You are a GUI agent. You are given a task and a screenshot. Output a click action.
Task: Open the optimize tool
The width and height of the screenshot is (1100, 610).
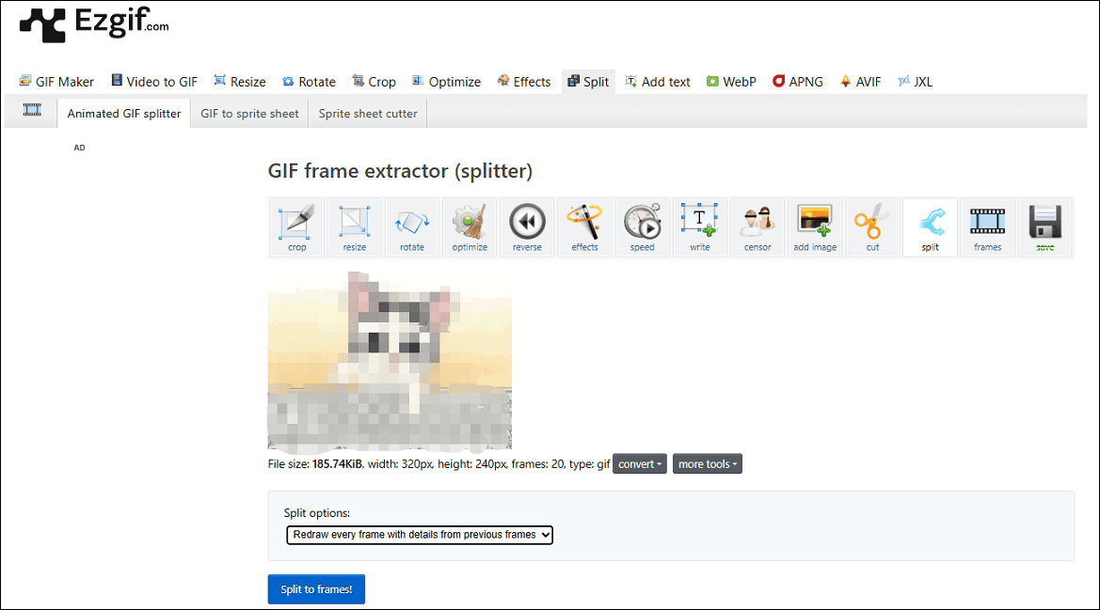[469, 227]
